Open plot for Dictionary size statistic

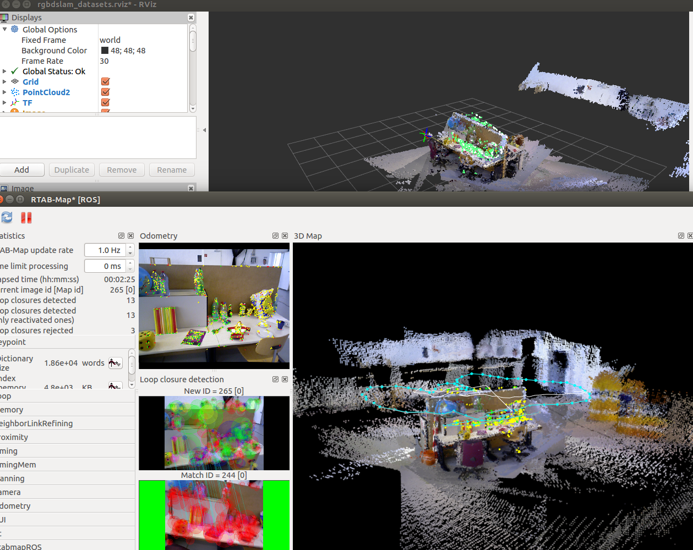click(114, 363)
